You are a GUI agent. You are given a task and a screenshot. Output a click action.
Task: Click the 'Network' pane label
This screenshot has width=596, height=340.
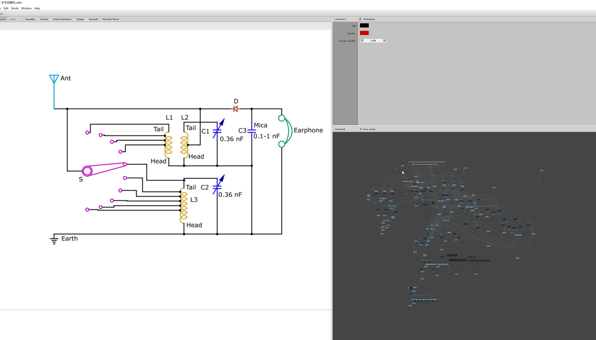(340, 129)
